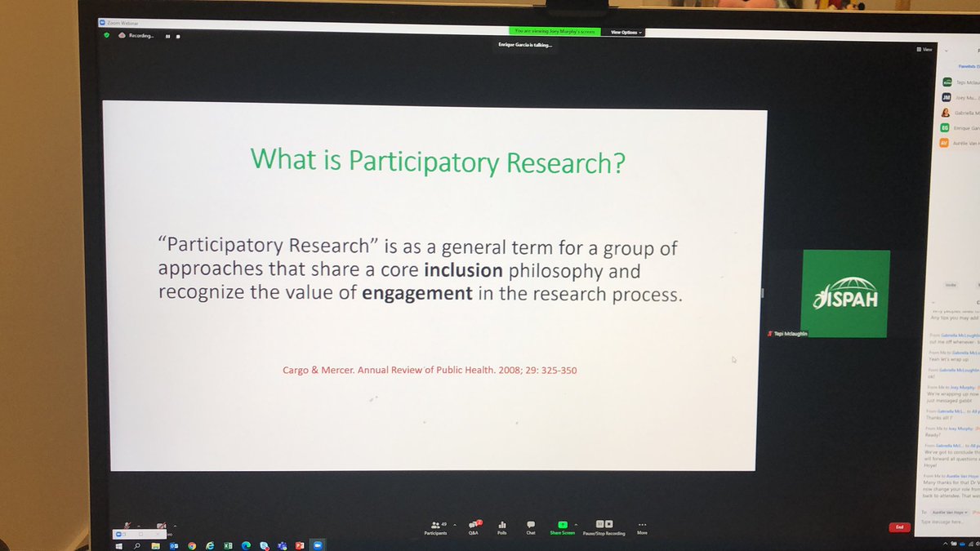The height and width of the screenshot is (551, 980).
Task: Open the chat recipient dropdown Aurélie Van Hoye
Action: pyautogui.click(x=950, y=512)
